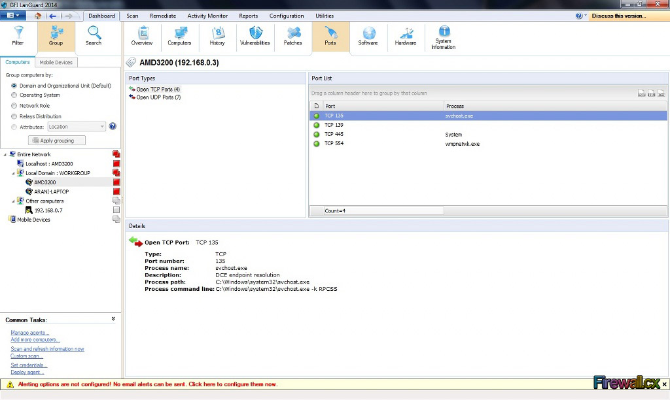The width and height of the screenshot is (670, 400).
Task: Select 192.168.0.7 in the network tree
Action: [48, 210]
